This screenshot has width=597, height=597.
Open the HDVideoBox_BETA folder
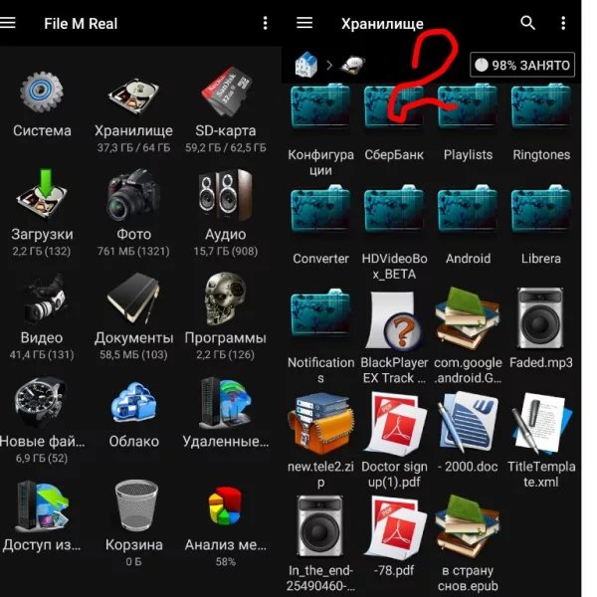click(394, 209)
